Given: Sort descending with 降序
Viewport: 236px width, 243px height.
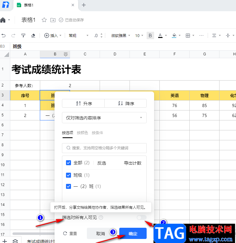Looking at the screenshot, I should click(x=125, y=103).
